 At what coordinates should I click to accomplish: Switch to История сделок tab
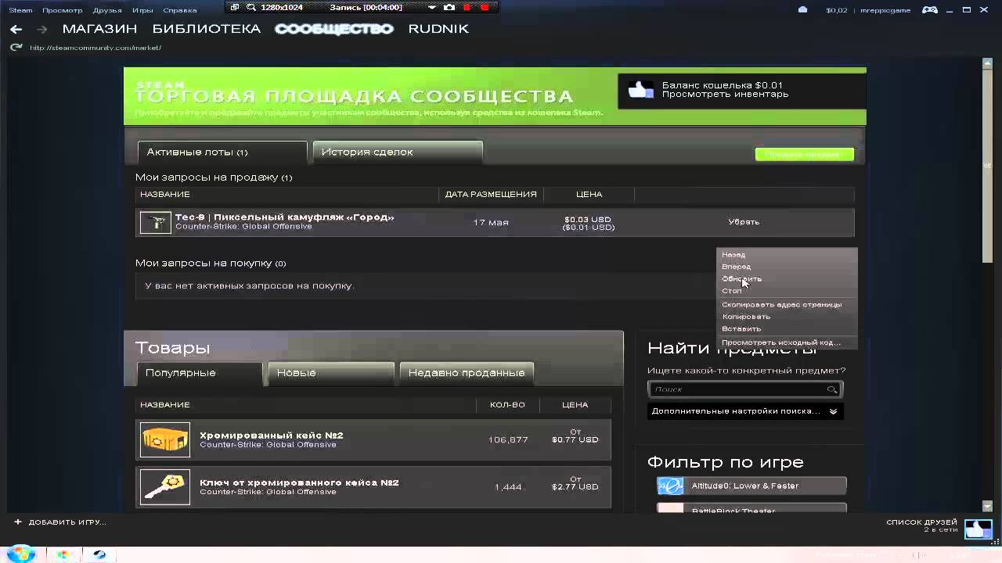coord(398,152)
